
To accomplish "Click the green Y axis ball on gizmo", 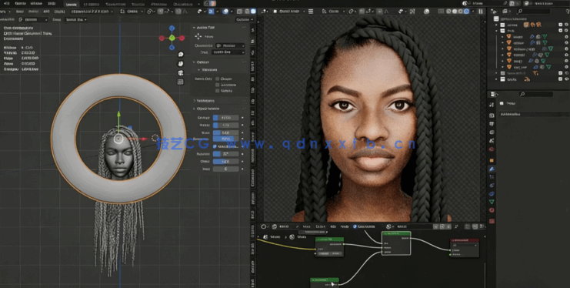I will (x=172, y=38).
